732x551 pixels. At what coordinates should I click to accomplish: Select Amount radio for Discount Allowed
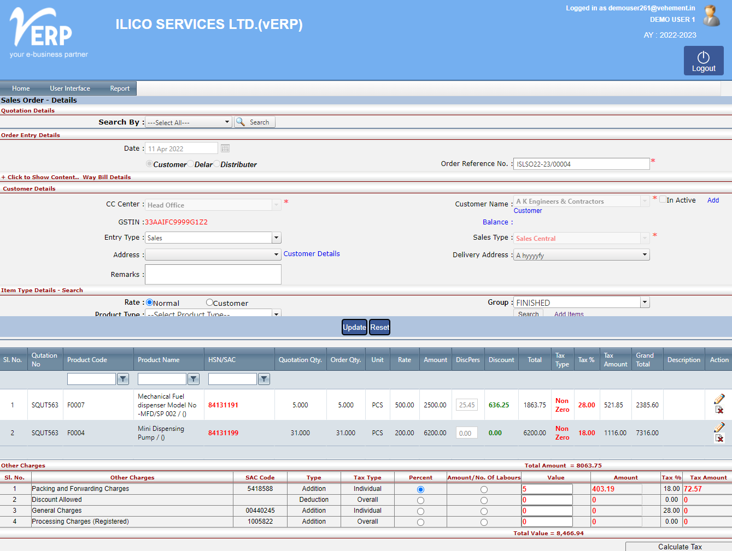pyautogui.click(x=484, y=500)
